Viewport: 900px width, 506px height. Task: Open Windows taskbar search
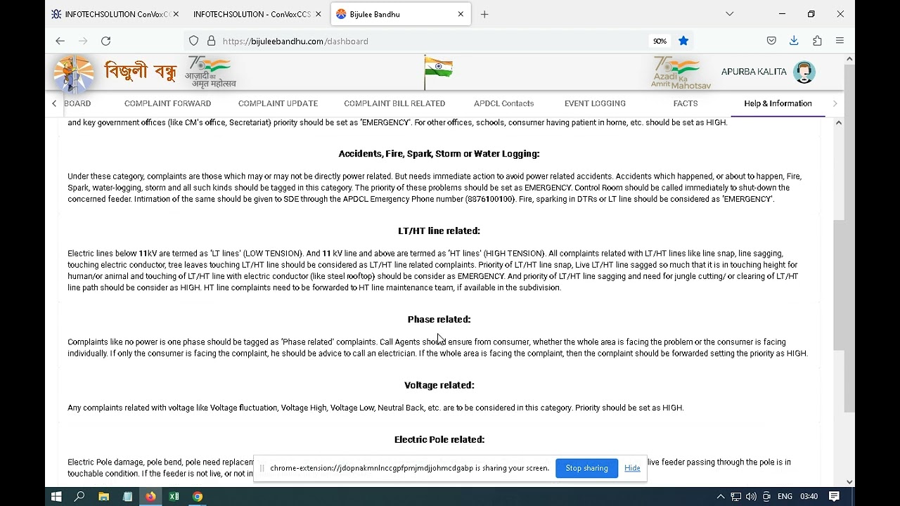point(79,496)
